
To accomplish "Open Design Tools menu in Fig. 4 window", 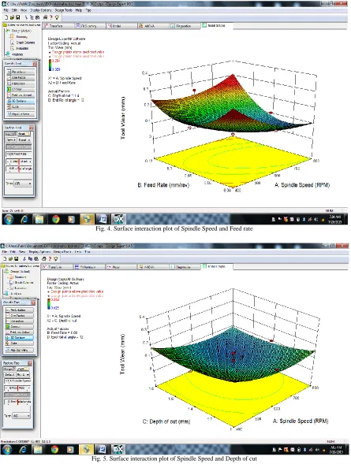I will (64, 10).
